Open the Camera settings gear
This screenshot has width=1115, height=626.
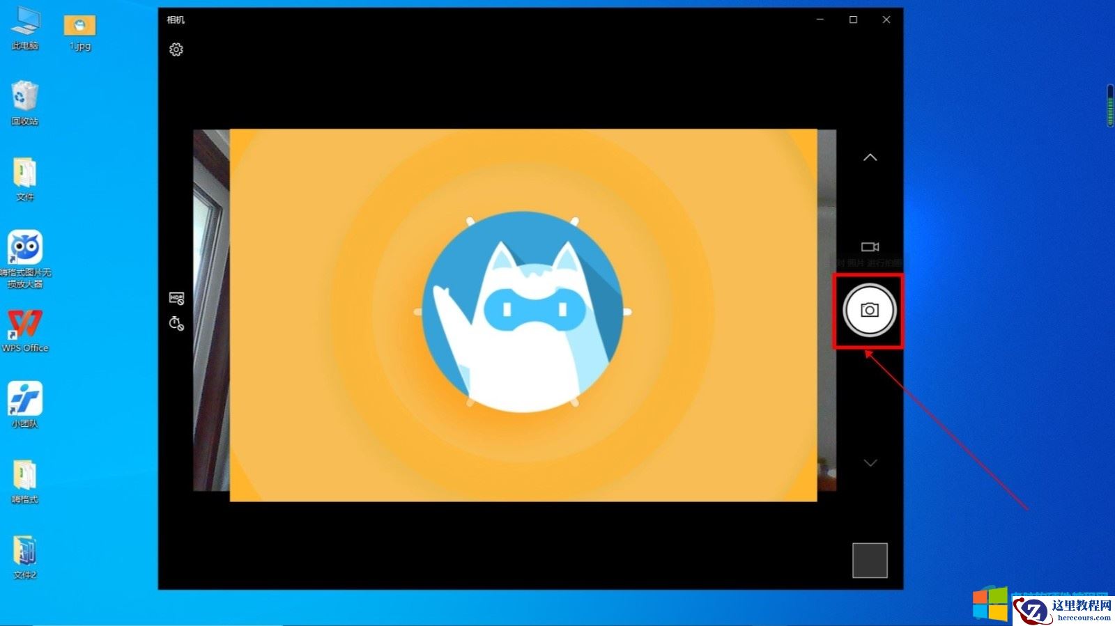pos(176,49)
